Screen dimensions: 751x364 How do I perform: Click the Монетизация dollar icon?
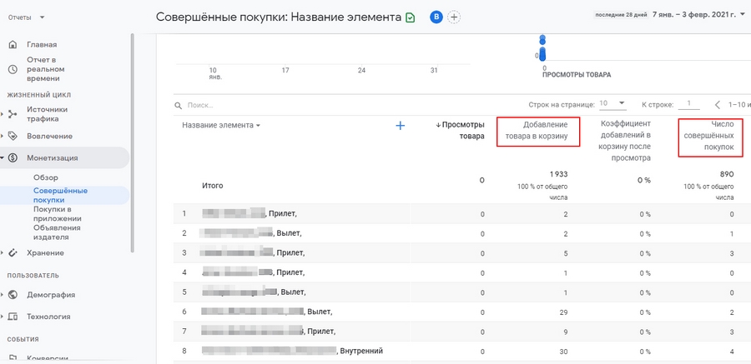pyautogui.click(x=13, y=158)
